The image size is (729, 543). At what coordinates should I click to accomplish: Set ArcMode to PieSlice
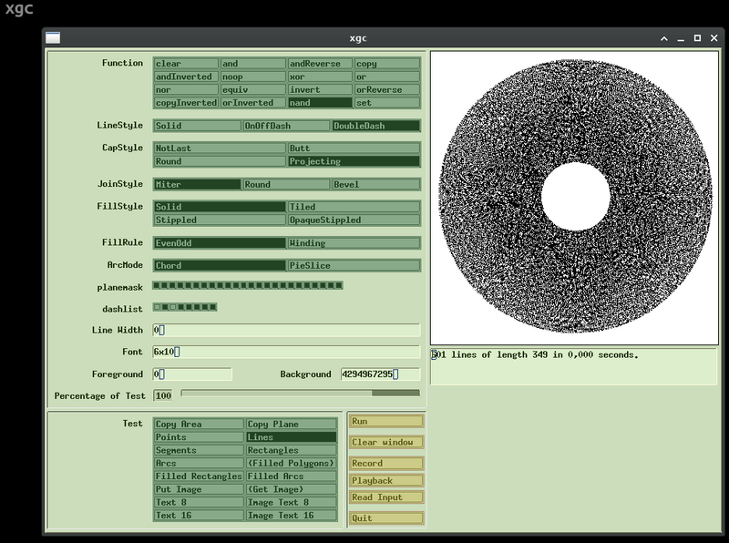click(353, 265)
